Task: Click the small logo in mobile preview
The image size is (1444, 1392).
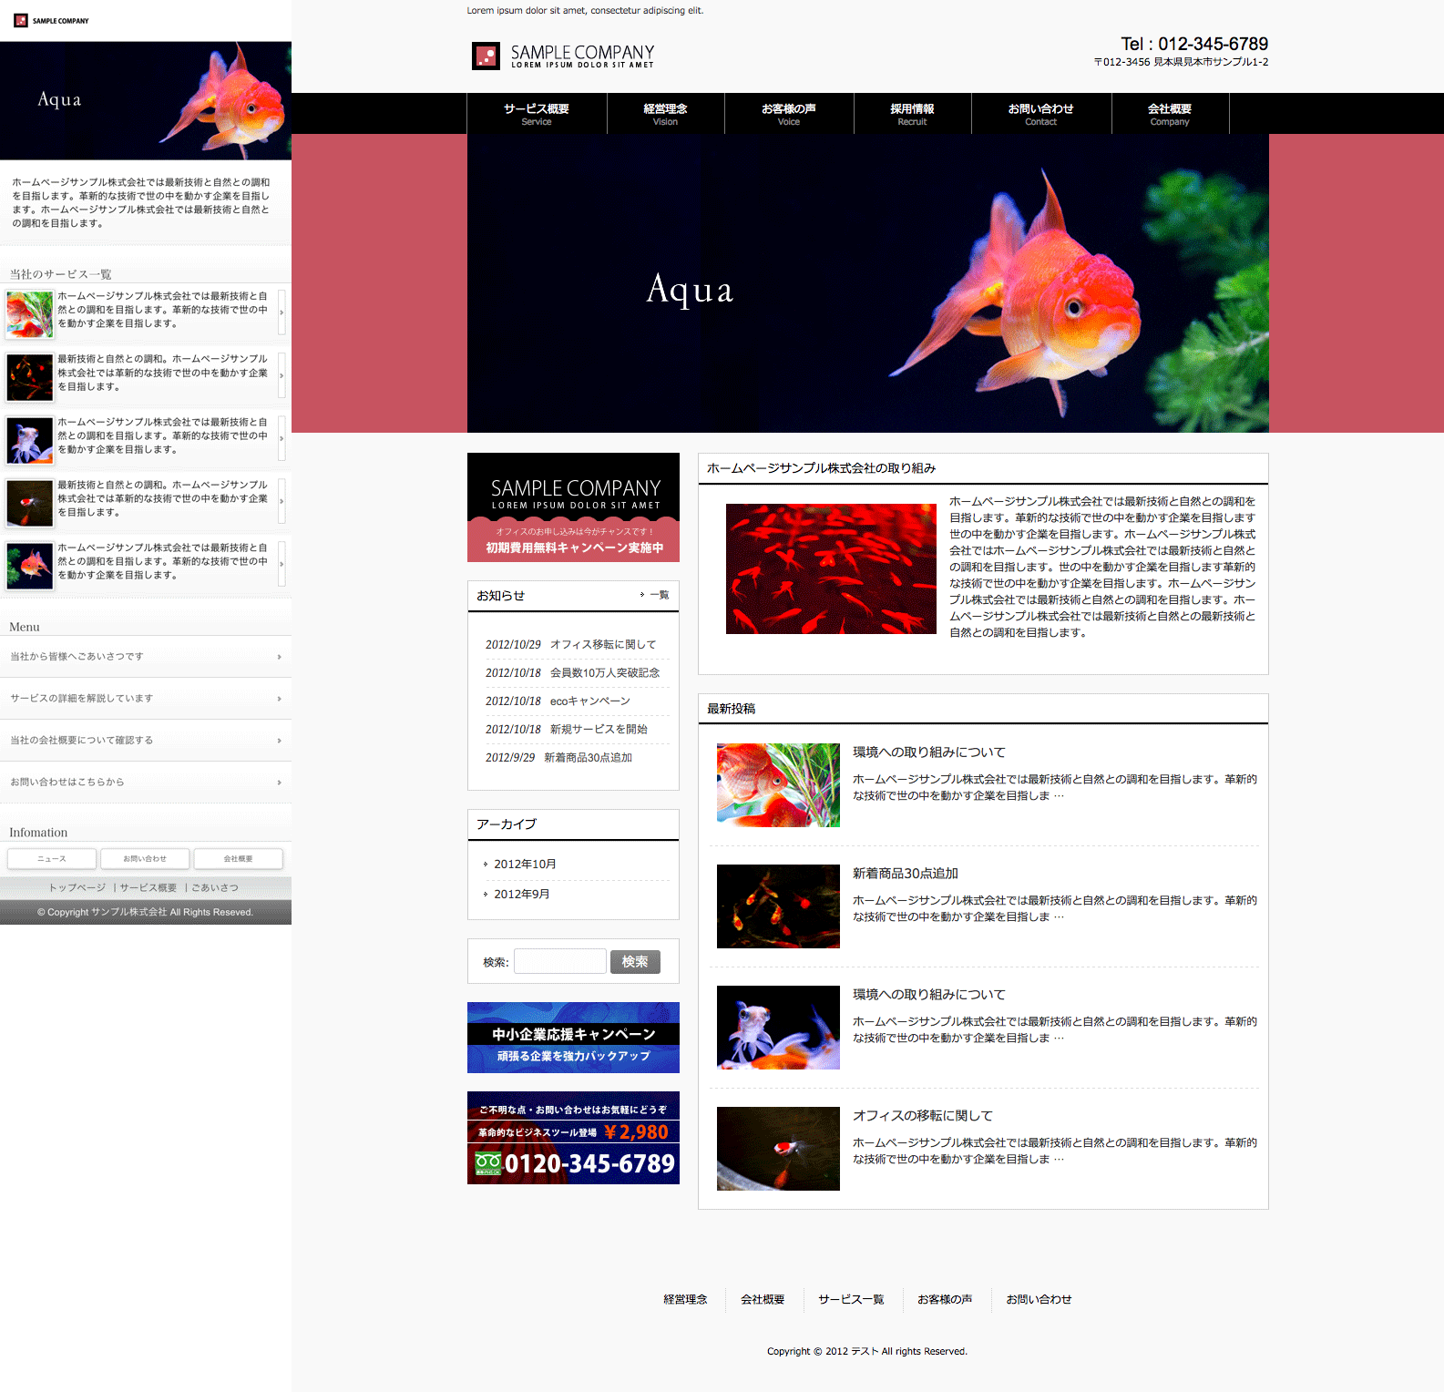Action: coord(51,20)
